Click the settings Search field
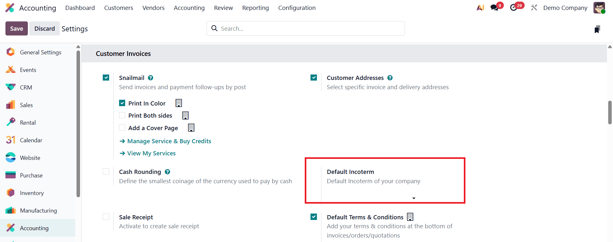 click(307, 28)
